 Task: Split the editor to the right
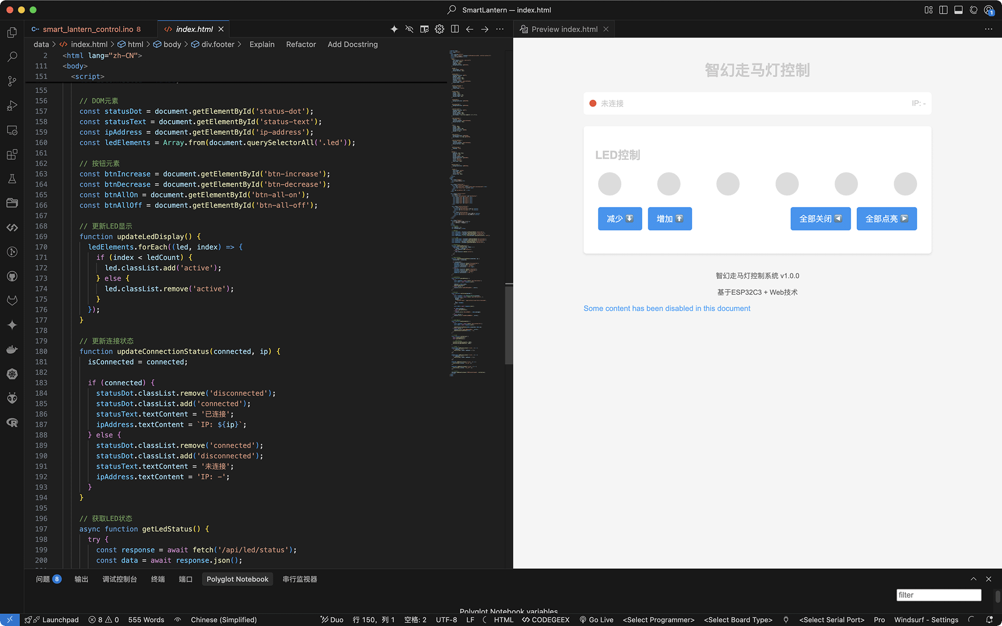click(x=454, y=29)
